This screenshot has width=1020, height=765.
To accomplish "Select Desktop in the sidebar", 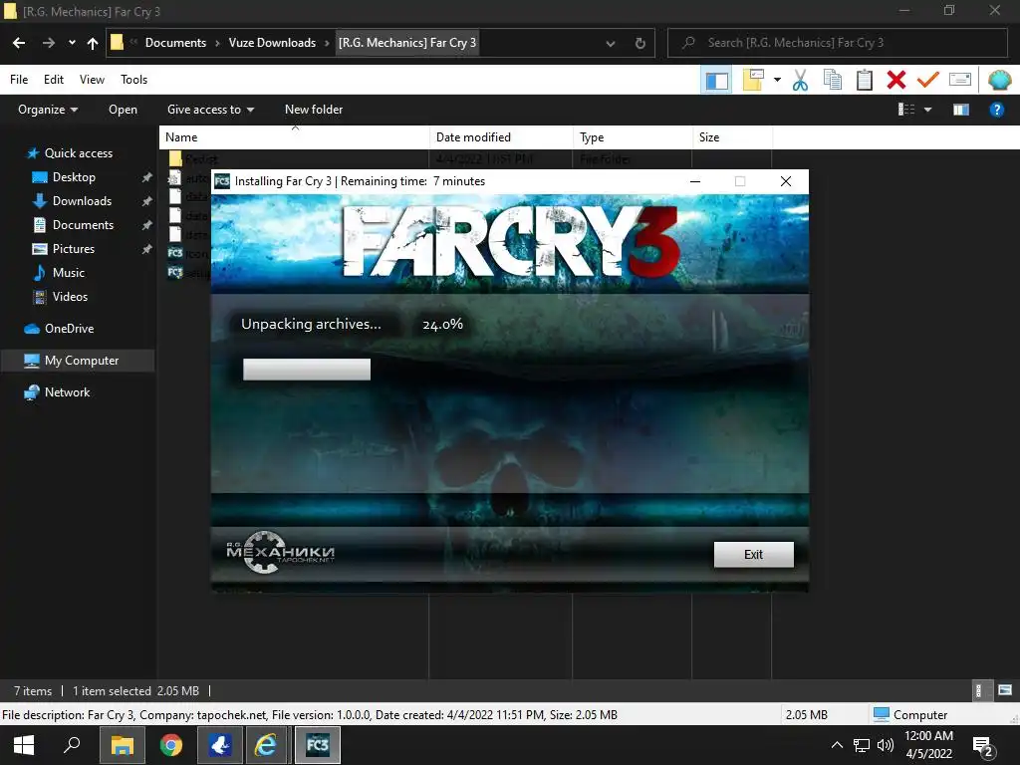I will point(74,177).
